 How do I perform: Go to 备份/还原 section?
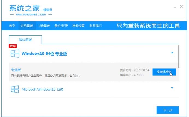pos(61,26)
